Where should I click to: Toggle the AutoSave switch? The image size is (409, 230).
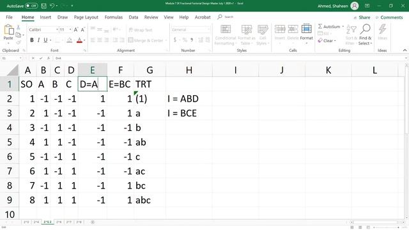coord(31,6)
